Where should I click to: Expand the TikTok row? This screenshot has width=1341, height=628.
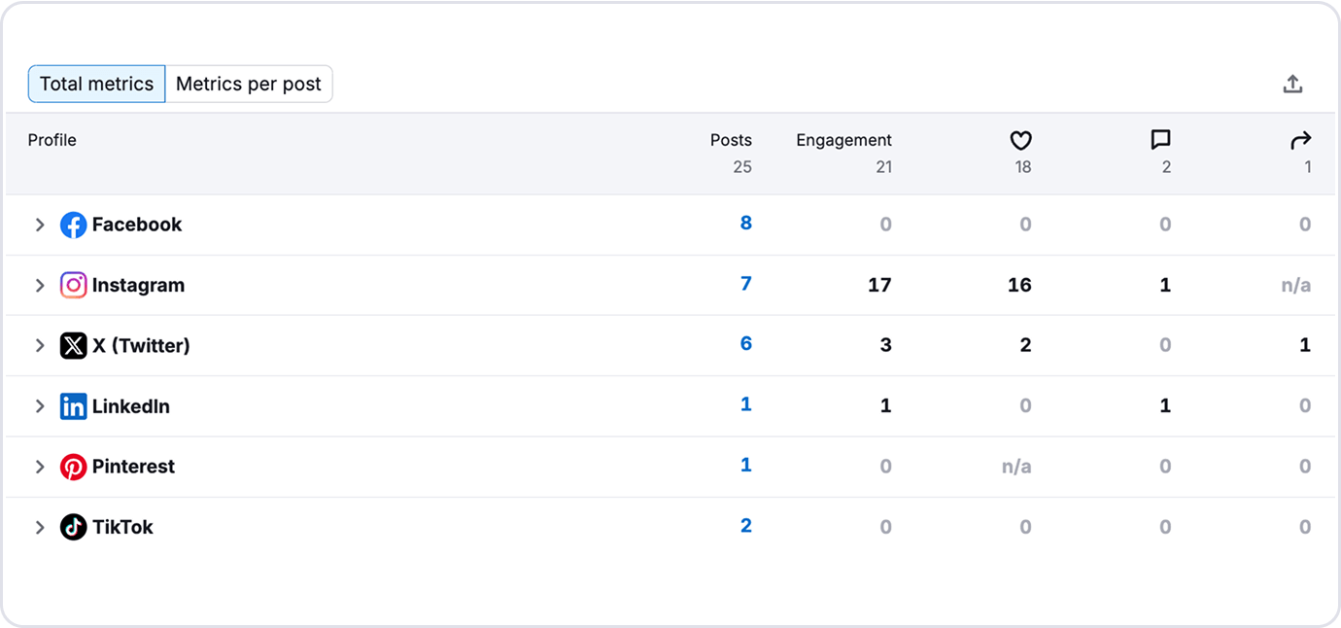(40, 527)
